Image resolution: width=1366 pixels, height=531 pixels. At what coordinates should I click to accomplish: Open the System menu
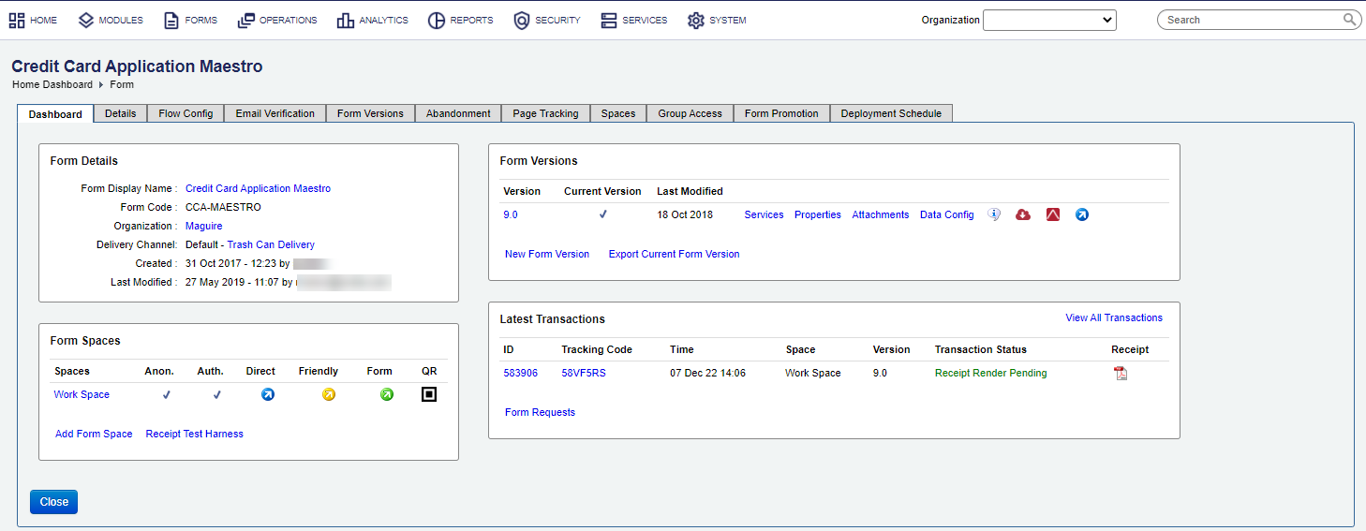coord(717,20)
